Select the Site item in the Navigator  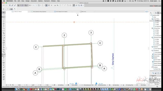click(154, 17)
